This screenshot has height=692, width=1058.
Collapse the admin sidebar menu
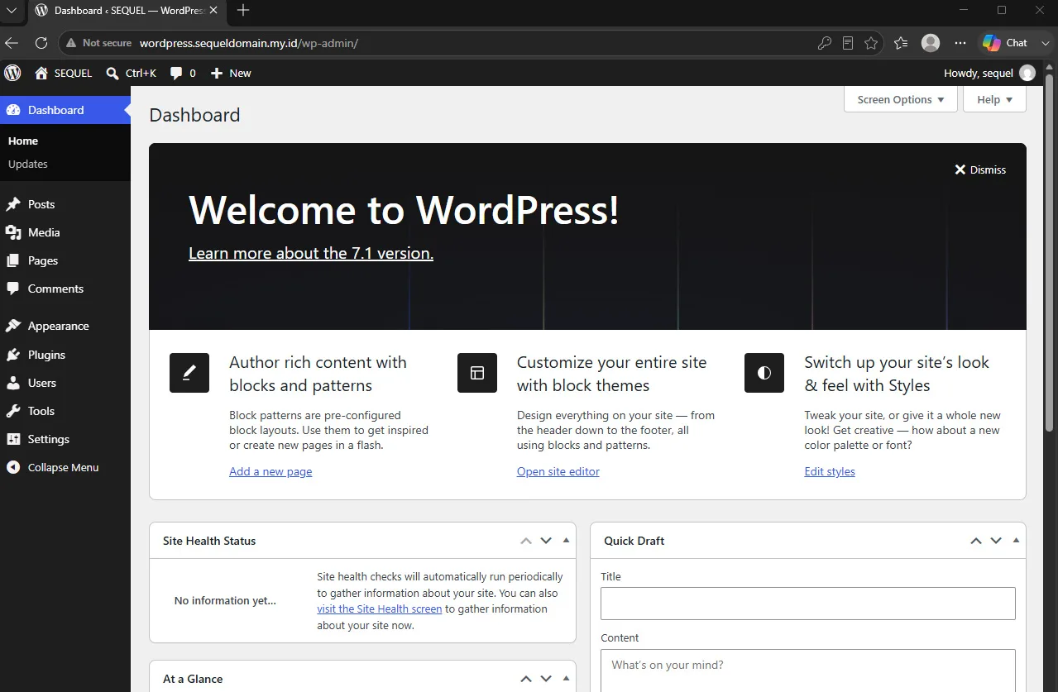pos(65,467)
